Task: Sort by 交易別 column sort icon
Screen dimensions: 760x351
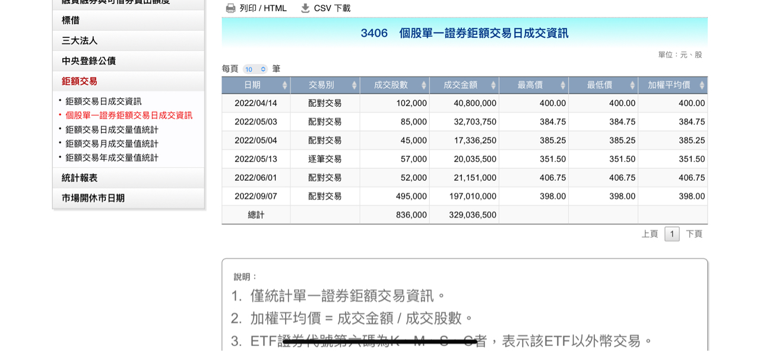Action: 354,85
